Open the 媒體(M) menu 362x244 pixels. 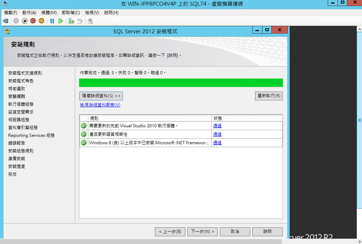49,13
